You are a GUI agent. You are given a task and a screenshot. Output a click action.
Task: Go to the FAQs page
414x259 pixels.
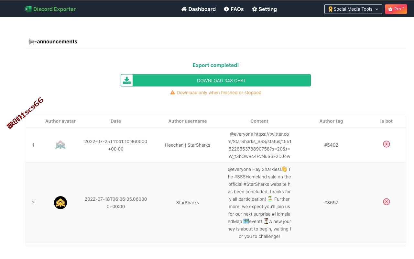point(234,9)
